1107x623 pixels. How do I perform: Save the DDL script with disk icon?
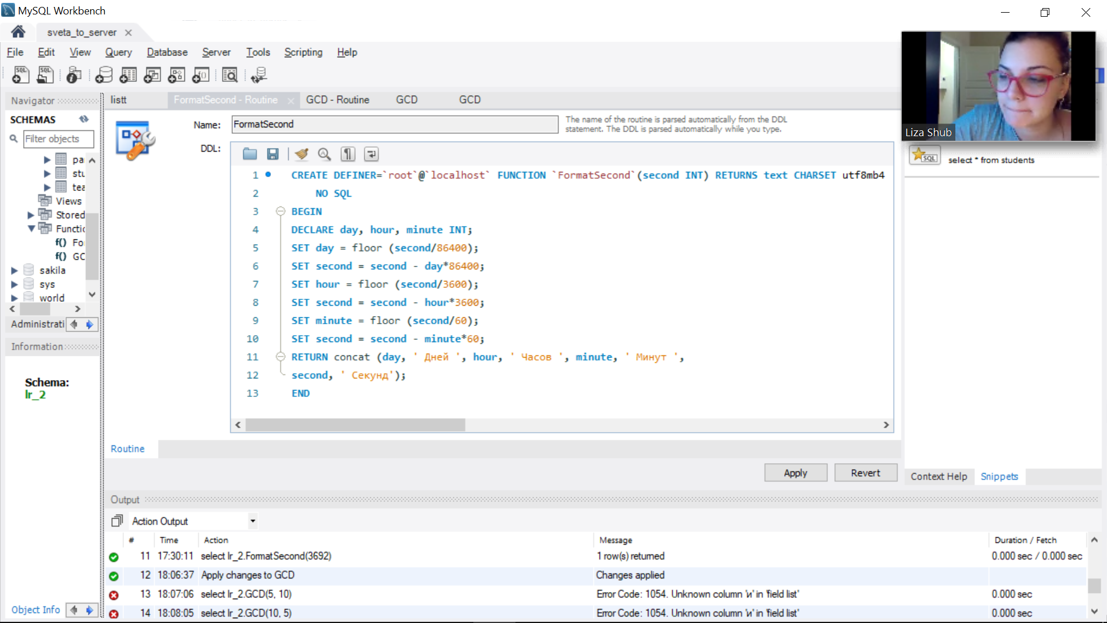pos(273,154)
